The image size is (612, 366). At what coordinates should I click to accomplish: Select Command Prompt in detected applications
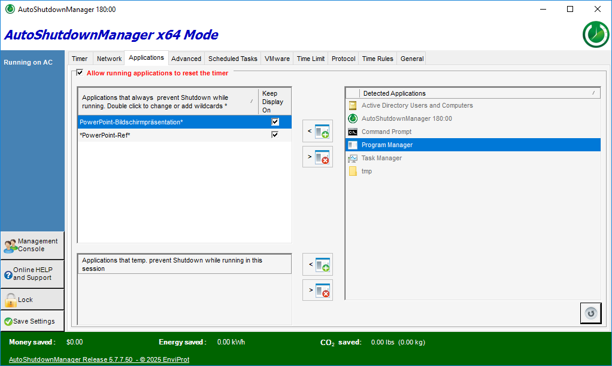pos(386,132)
